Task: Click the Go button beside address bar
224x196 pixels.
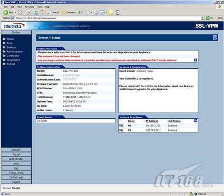Action: tap(210, 18)
